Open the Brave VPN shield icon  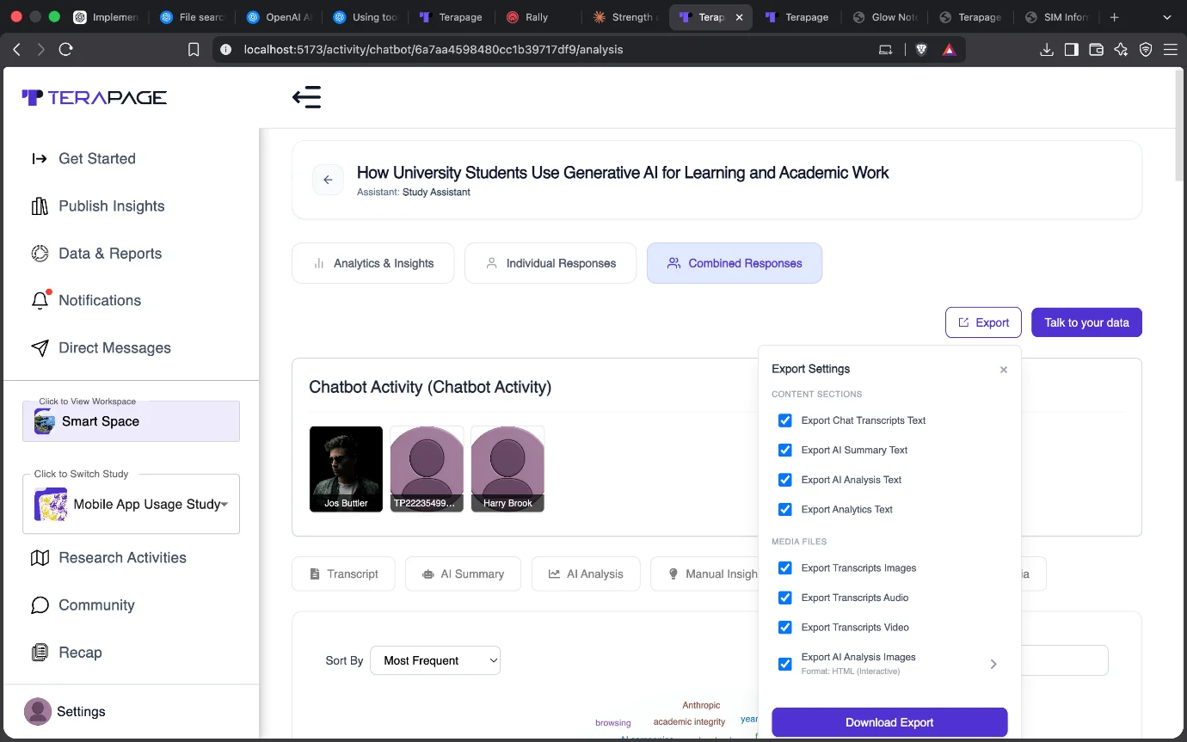(1146, 50)
